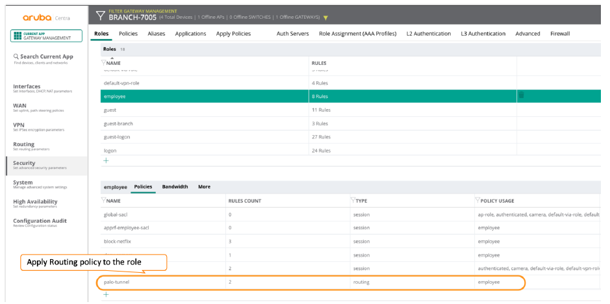Click the filter icon on policies TYPE column
610x304 pixels.
(x=353, y=200)
